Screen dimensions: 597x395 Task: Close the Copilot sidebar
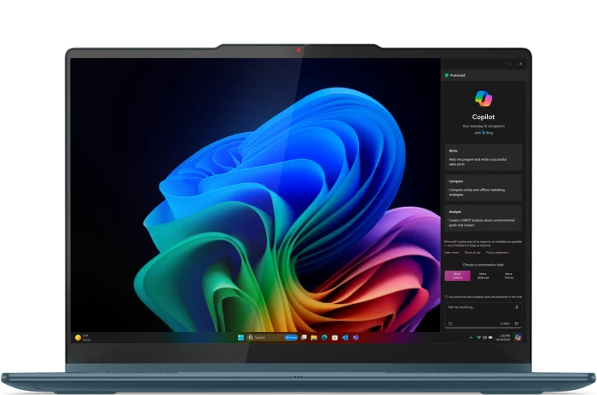click(520, 64)
